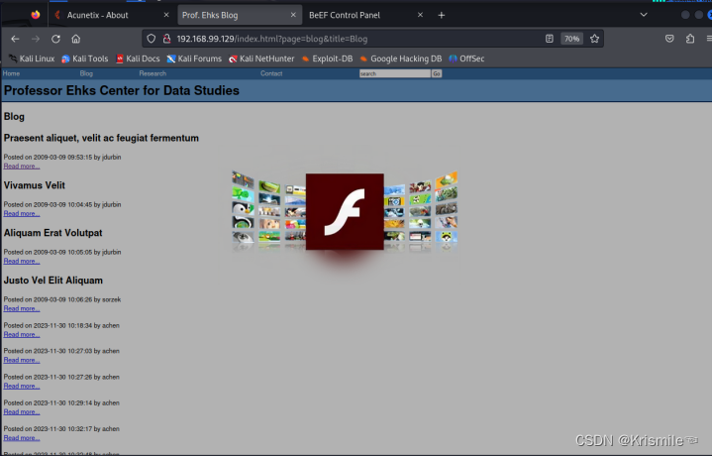This screenshot has height=456, width=713.
Task: Read more for 10:29:14 achen post
Action: point(22,411)
